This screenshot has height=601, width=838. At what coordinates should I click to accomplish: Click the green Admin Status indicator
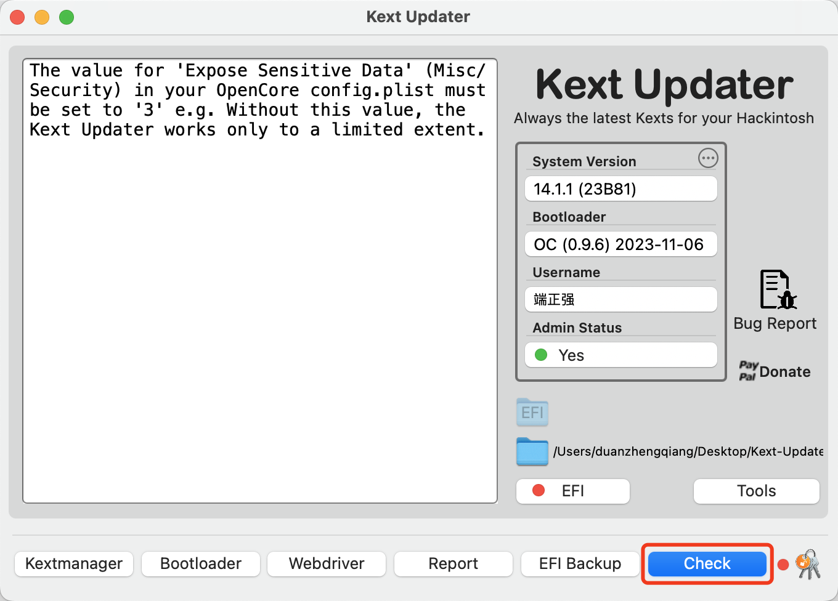[542, 355]
